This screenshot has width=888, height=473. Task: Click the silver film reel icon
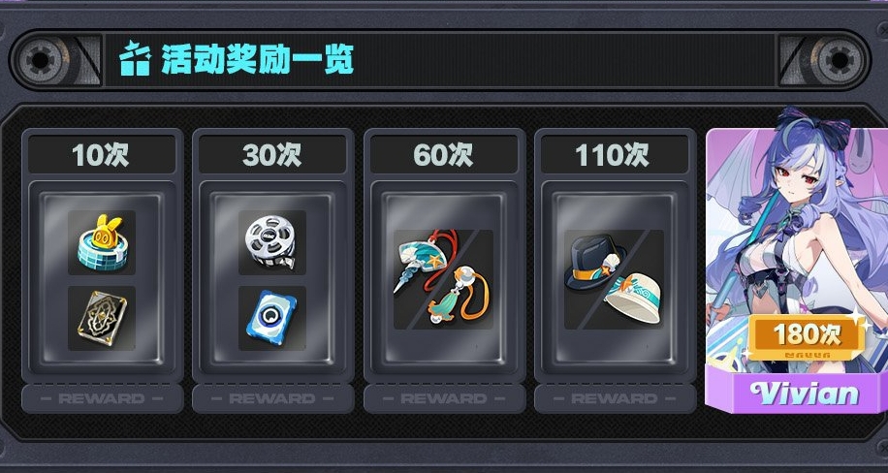coord(272,242)
